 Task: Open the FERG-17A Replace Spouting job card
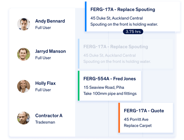tap(133, 17)
